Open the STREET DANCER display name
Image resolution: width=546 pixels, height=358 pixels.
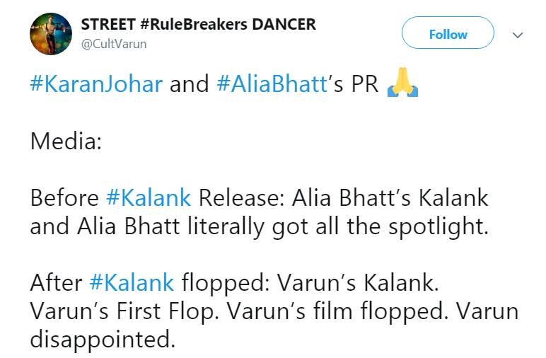(x=199, y=24)
